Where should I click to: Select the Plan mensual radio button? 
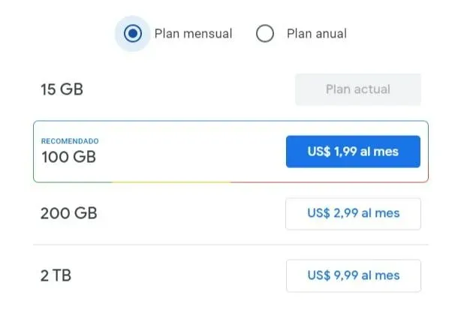click(x=133, y=34)
